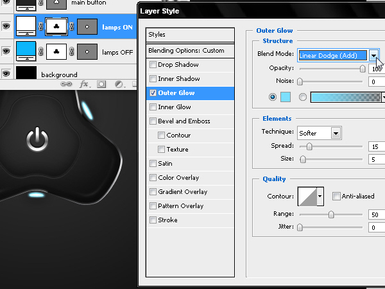Click the Opacity value field
385x289 pixels.
(377, 69)
